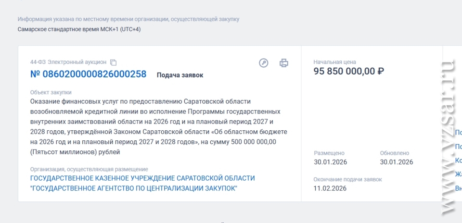The height and width of the screenshot is (223, 462).
Task: Click the Начальная цена label
Action: pyautogui.click(x=334, y=62)
